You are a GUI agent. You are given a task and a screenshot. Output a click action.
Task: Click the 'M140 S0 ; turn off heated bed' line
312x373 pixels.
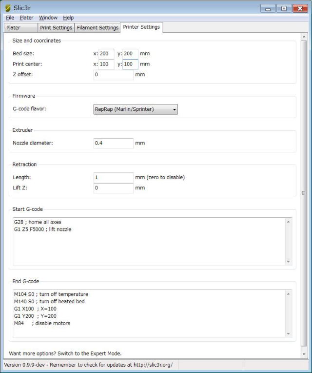[x=49, y=301]
